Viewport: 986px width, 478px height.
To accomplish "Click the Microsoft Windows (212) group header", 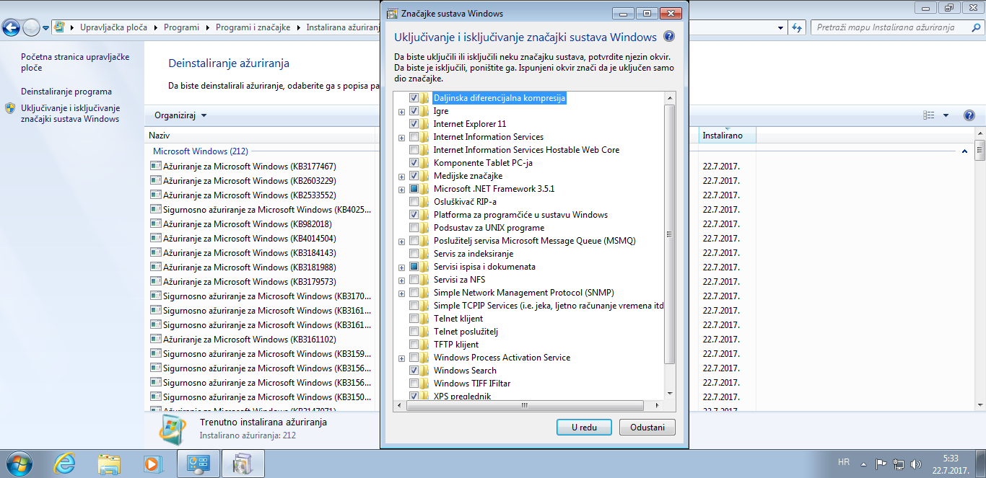I will tap(201, 151).
